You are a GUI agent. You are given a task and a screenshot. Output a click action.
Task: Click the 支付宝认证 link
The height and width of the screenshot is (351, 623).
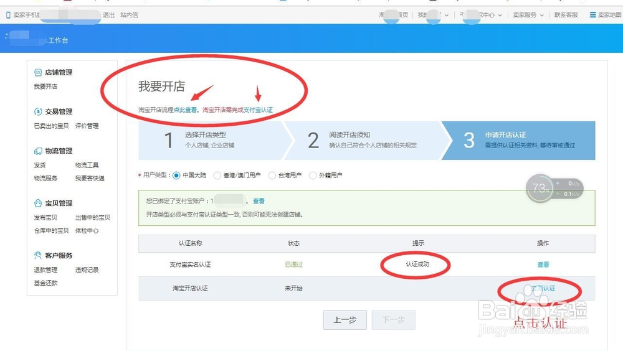coord(259,110)
